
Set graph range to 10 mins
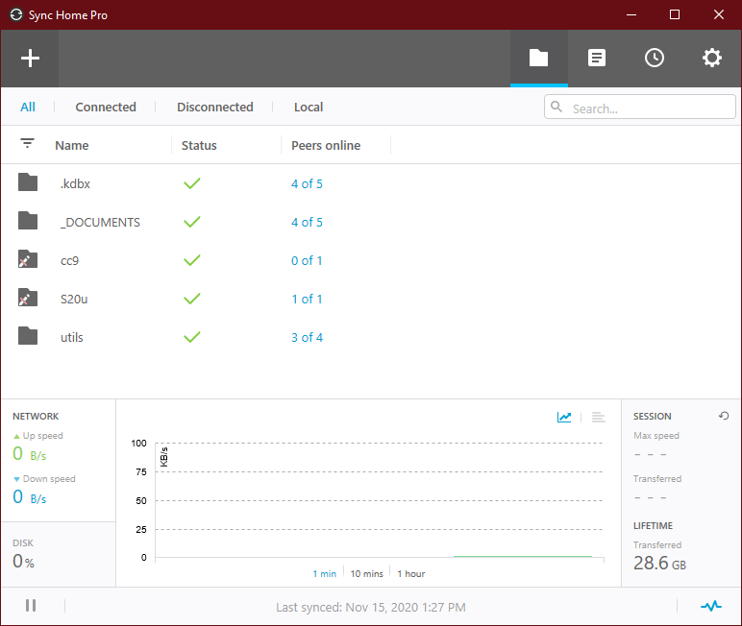click(x=367, y=573)
